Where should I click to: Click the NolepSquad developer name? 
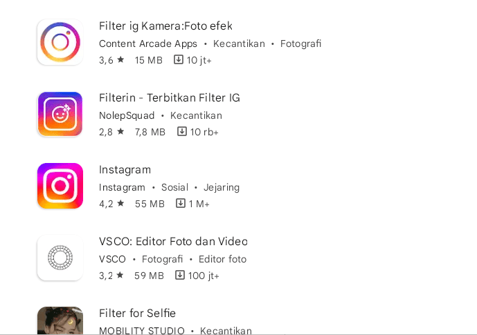[x=127, y=115]
